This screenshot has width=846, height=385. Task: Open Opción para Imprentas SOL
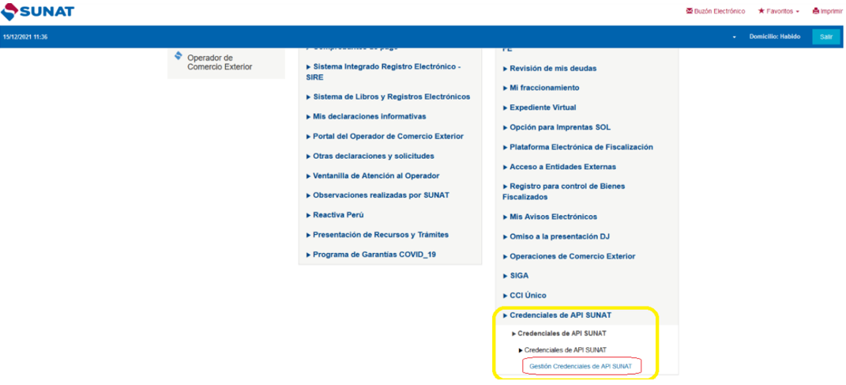click(557, 127)
